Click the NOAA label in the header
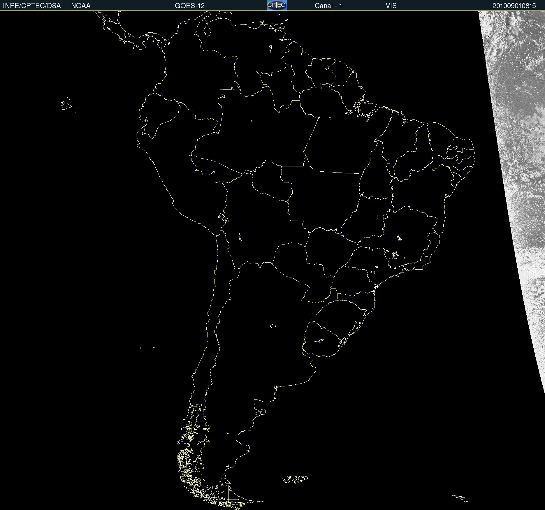The image size is (545, 510). coord(81,6)
